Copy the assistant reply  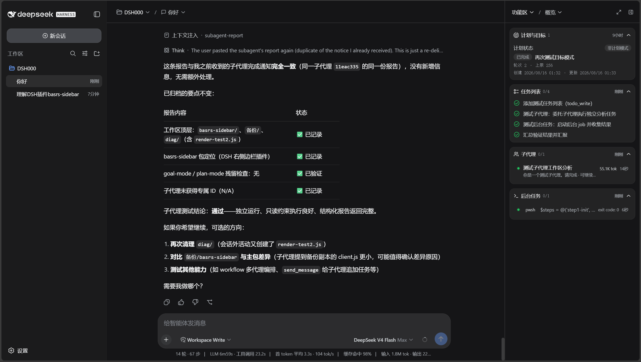pos(167,302)
